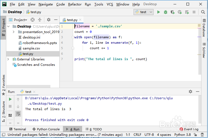
Task: Open Run panel settings gear
Action: 190,92
